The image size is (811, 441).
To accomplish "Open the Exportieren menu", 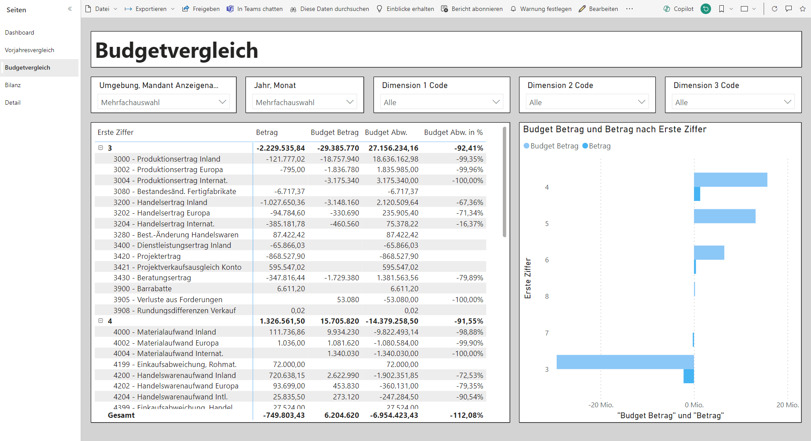I will click(149, 9).
